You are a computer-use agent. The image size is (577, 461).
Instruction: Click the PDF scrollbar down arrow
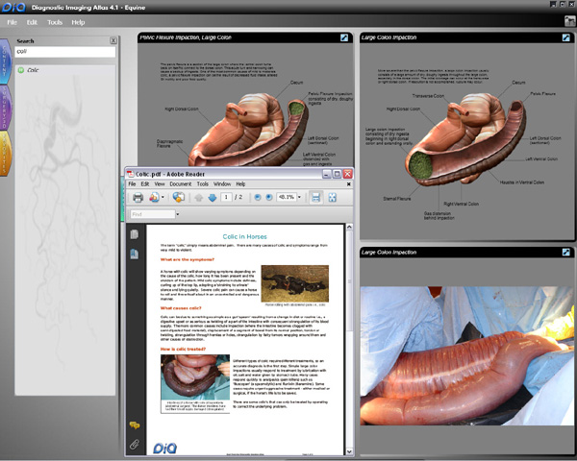pyautogui.click(x=349, y=451)
